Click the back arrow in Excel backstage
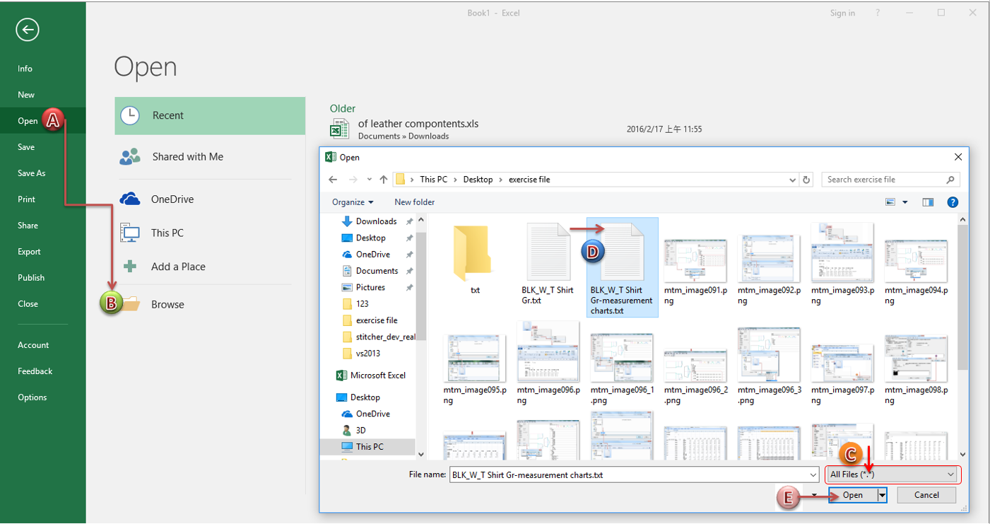Image resolution: width=990 pixels, height=524 pixels. tap(28, 29)
